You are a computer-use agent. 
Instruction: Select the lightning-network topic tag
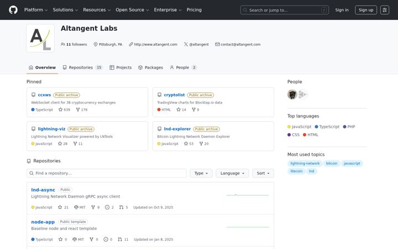(x=305, y=163)
